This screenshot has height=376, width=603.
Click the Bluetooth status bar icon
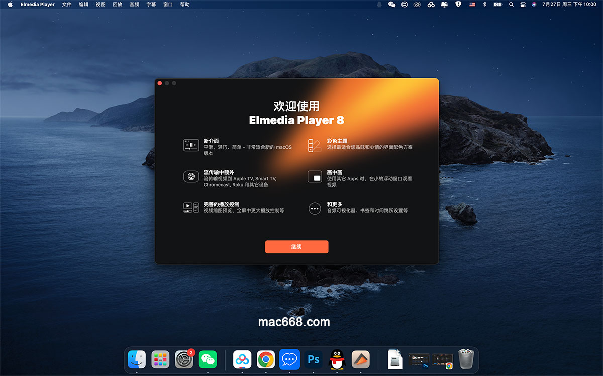483,4
